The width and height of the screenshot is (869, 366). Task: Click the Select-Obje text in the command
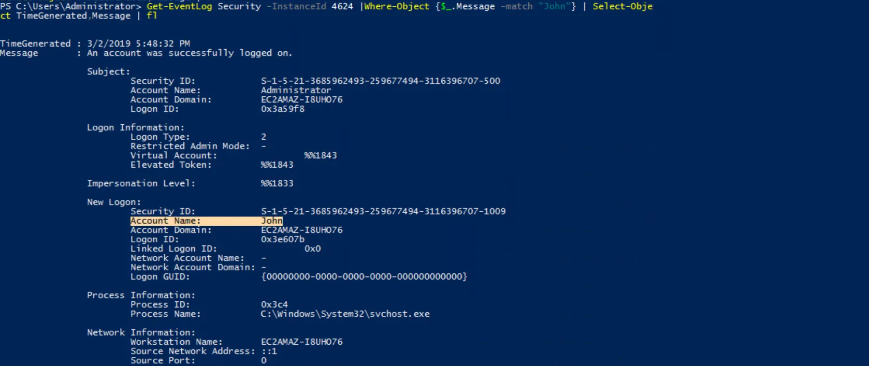pos(622,6)
